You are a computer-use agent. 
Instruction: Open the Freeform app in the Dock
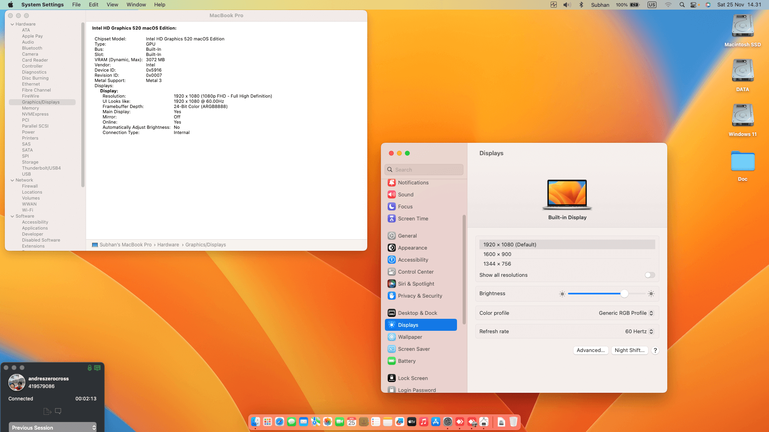(400, 422)
